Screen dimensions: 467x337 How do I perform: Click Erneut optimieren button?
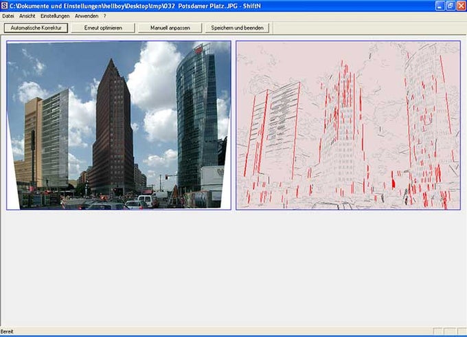[x=103, y=28]
